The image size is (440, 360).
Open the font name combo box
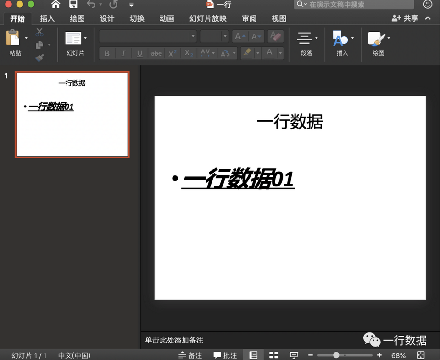point(148,37)
